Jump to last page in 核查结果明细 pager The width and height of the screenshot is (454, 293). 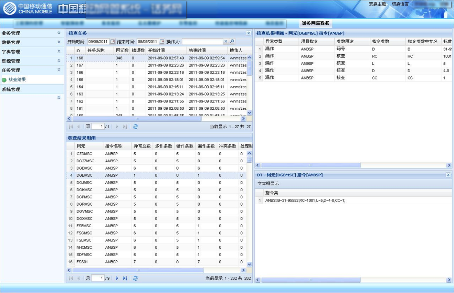[x=125, y=278]
